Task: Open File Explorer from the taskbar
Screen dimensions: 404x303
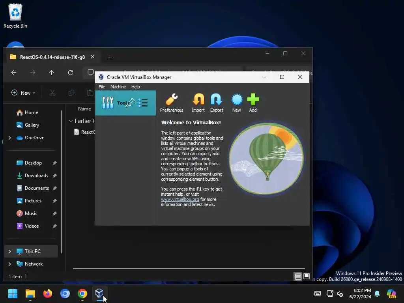Action: (x=30, y=294)
